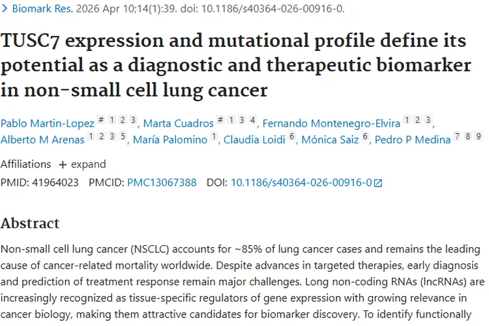Open the PMC13067388 full-text link
Image resolution: width=489 pixels, height=326 pixels.
[162, 183]
